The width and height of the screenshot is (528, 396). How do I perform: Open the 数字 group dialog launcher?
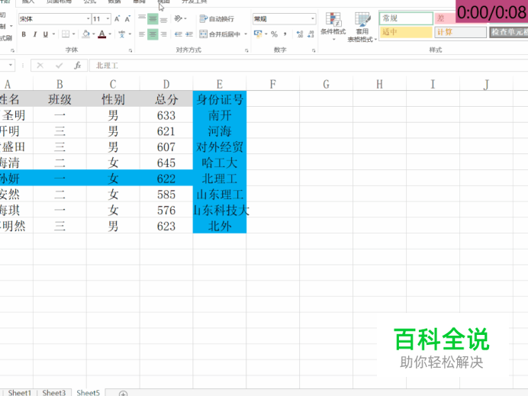coord(314,50)
